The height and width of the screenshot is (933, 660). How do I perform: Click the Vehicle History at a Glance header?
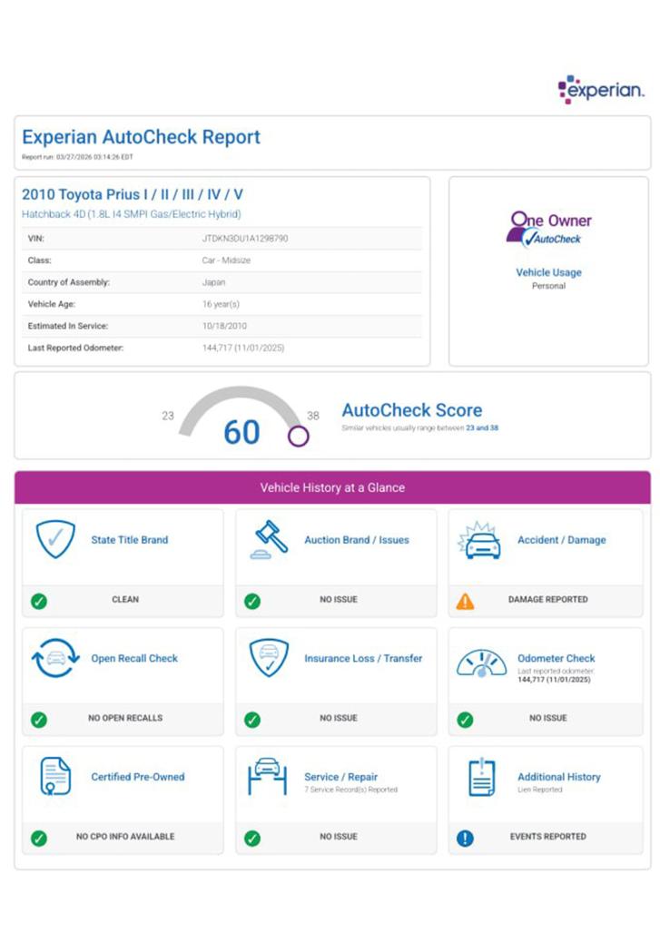[332, 487]
